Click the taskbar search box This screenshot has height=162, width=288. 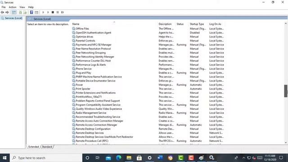click(x=46, y=158)
